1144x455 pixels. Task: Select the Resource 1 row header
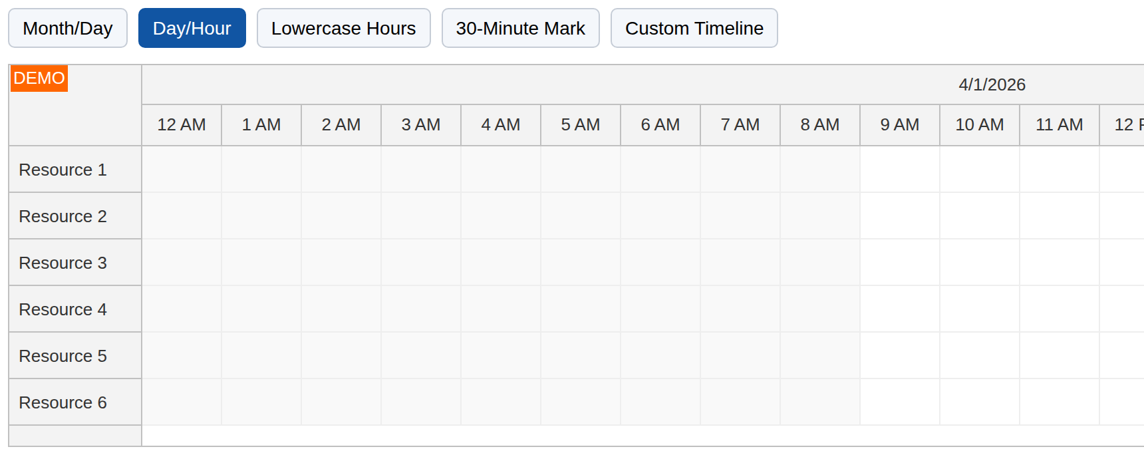pos(63,170)
